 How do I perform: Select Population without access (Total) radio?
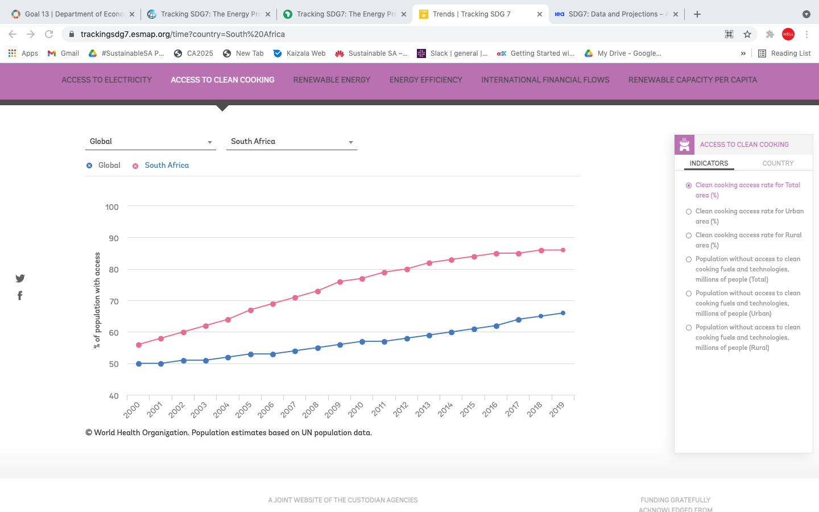pyautogui.click(x=689, y=259)
